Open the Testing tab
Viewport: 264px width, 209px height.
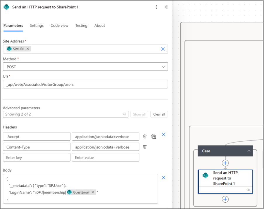(x=81, y=26)
